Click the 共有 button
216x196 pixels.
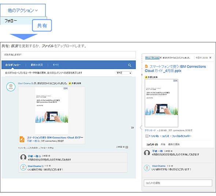pos(42,25)
